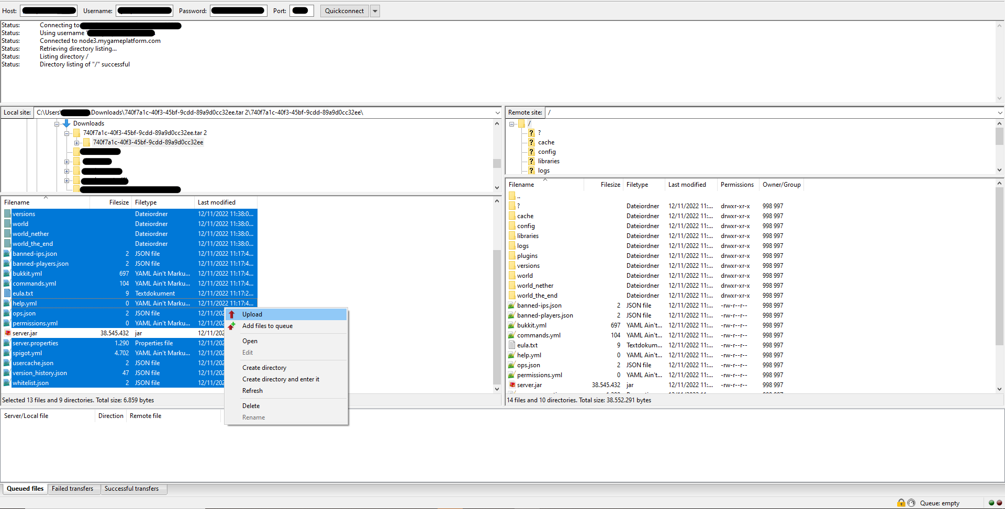Click the versions folder icon in local list
Screen dimensions: 1005x509
tap(7, 214)
